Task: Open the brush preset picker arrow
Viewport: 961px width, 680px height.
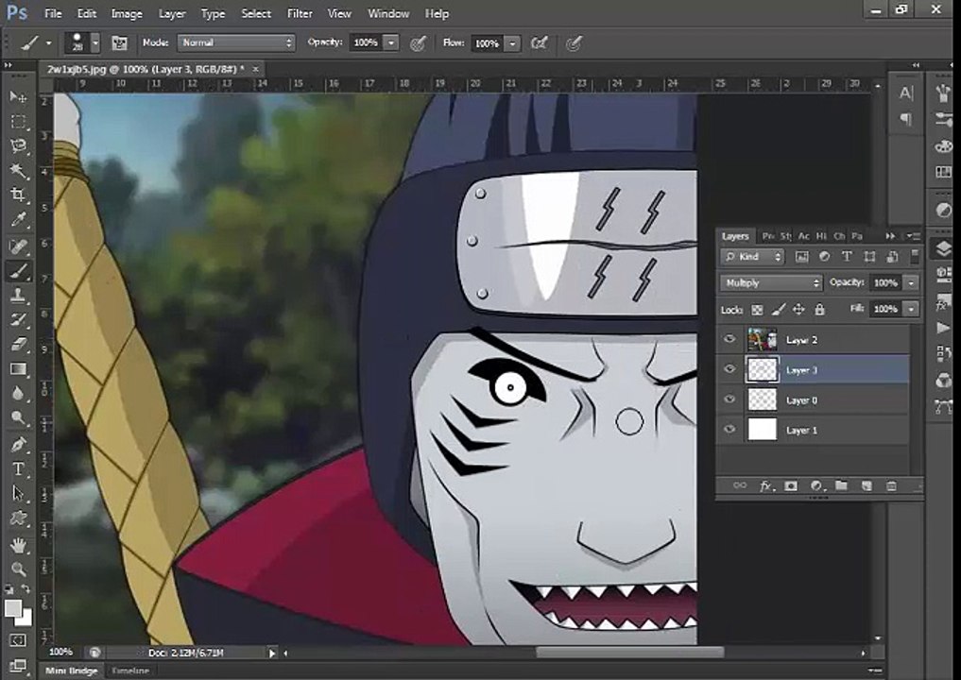Action: coord(95,42)
